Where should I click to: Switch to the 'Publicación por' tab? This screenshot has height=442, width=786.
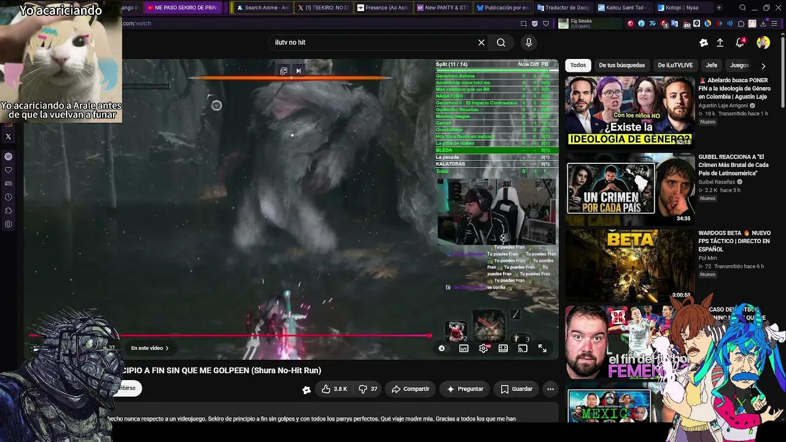(x=502, y=7)
